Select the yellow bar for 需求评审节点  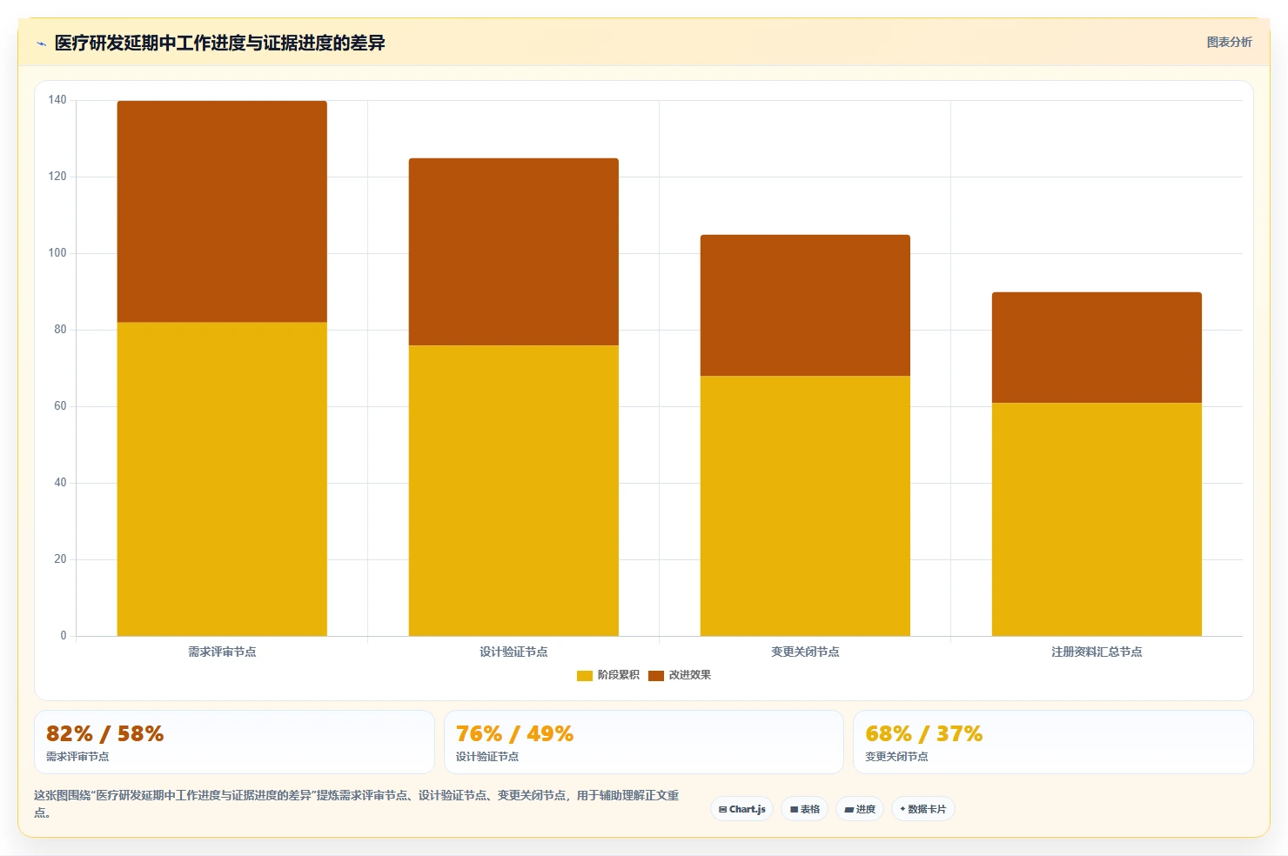222,479
